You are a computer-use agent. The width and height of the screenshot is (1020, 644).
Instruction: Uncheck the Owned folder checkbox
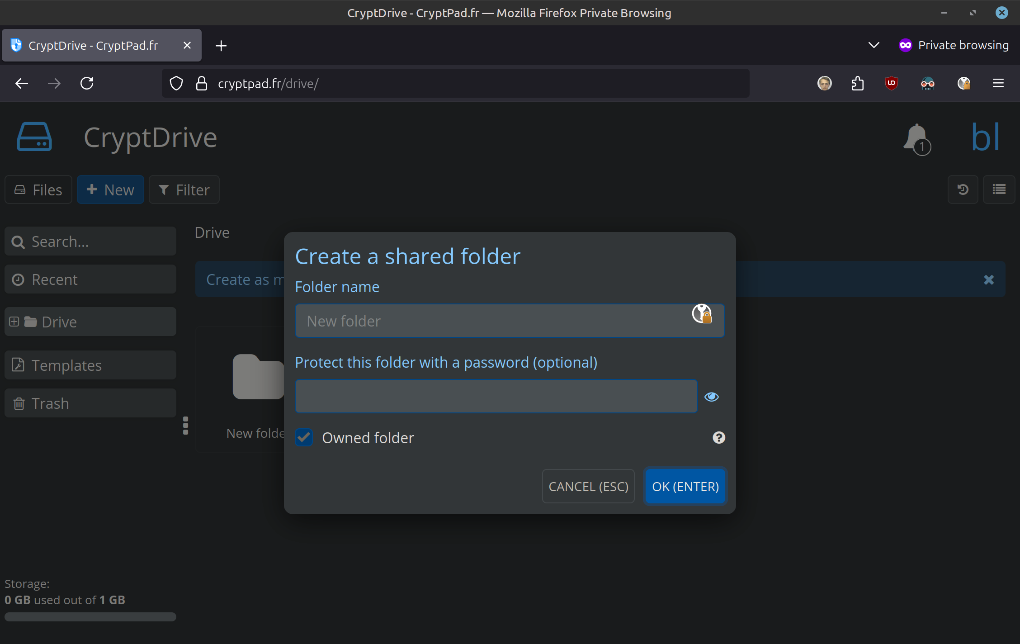coord(304,438)
